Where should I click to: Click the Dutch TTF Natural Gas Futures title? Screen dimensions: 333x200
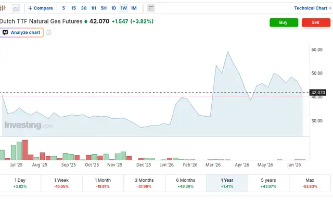41,21
